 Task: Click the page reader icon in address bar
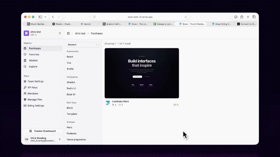tap(94, 17)
